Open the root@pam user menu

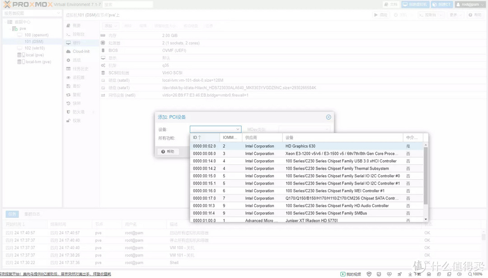(470, 5)
